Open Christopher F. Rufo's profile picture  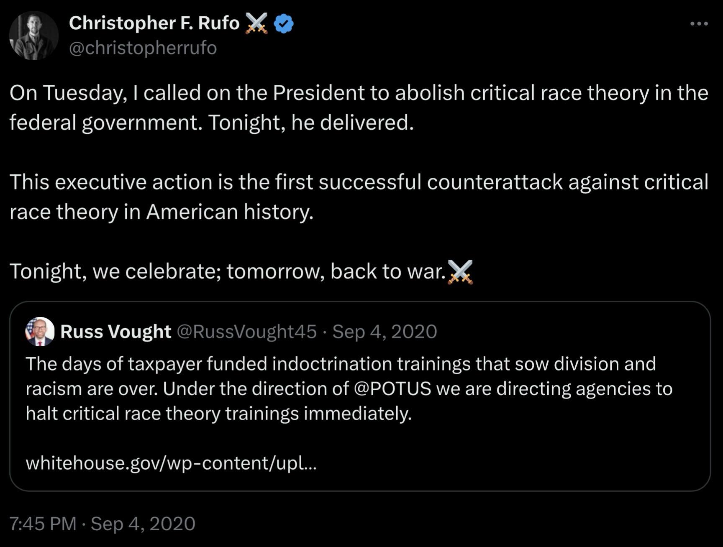coord(34,36)
